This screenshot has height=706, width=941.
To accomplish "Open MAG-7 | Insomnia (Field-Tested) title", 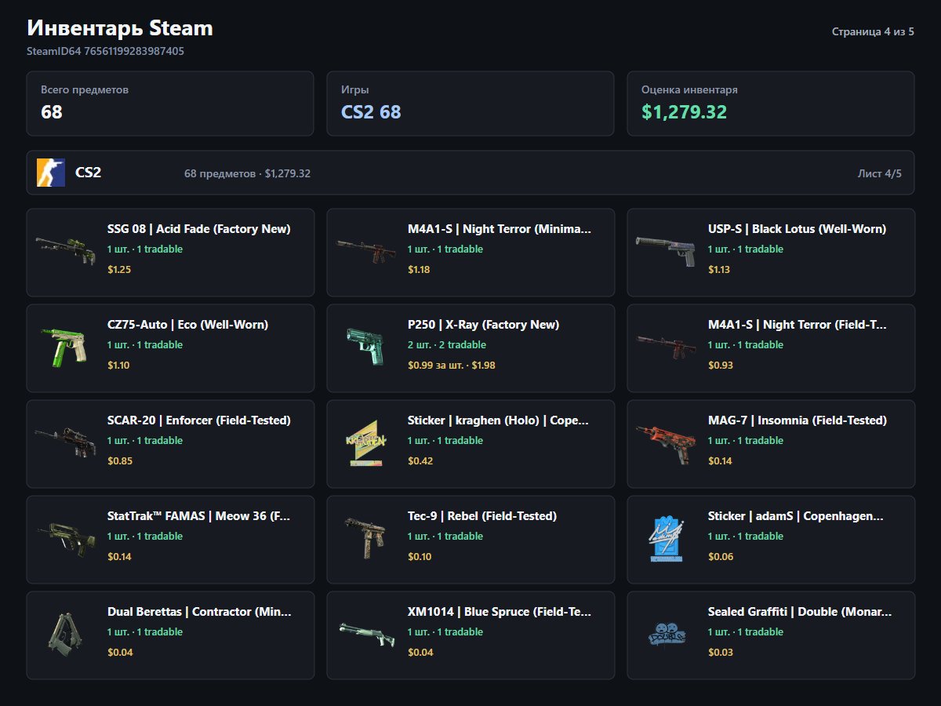I will point(797,420).
